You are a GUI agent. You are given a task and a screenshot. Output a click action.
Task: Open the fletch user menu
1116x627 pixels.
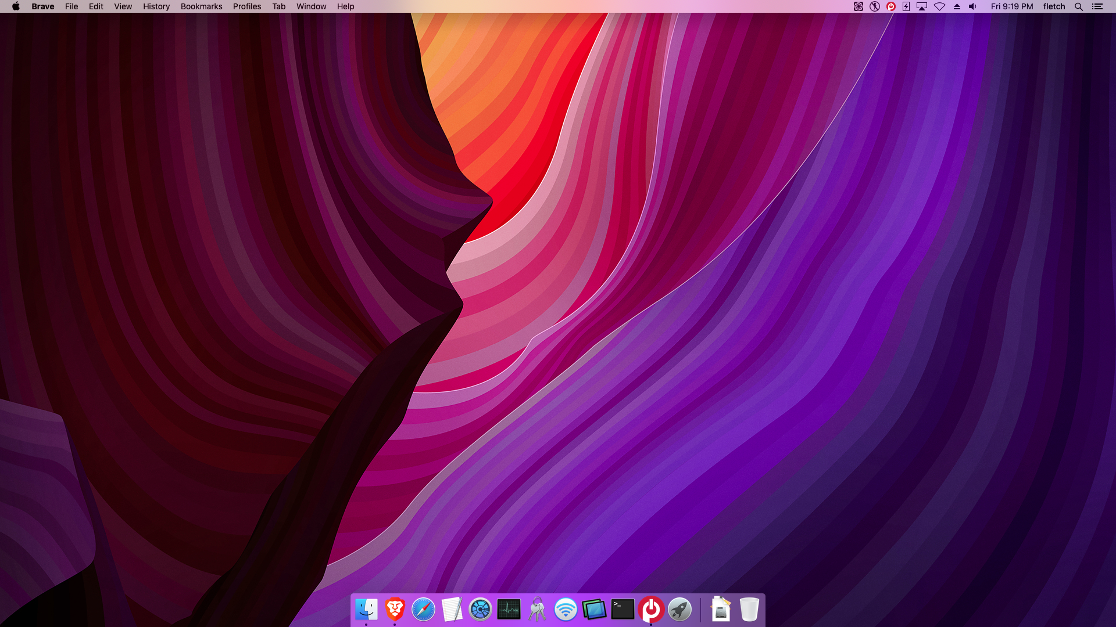tap(1054, 6)
